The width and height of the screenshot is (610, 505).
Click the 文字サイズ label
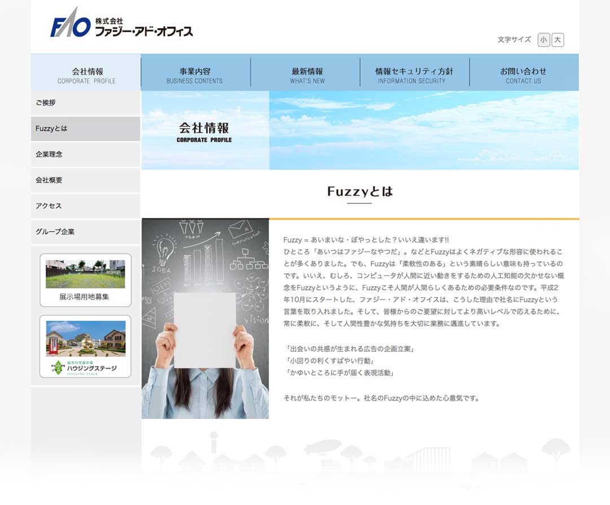pos(514,39)
